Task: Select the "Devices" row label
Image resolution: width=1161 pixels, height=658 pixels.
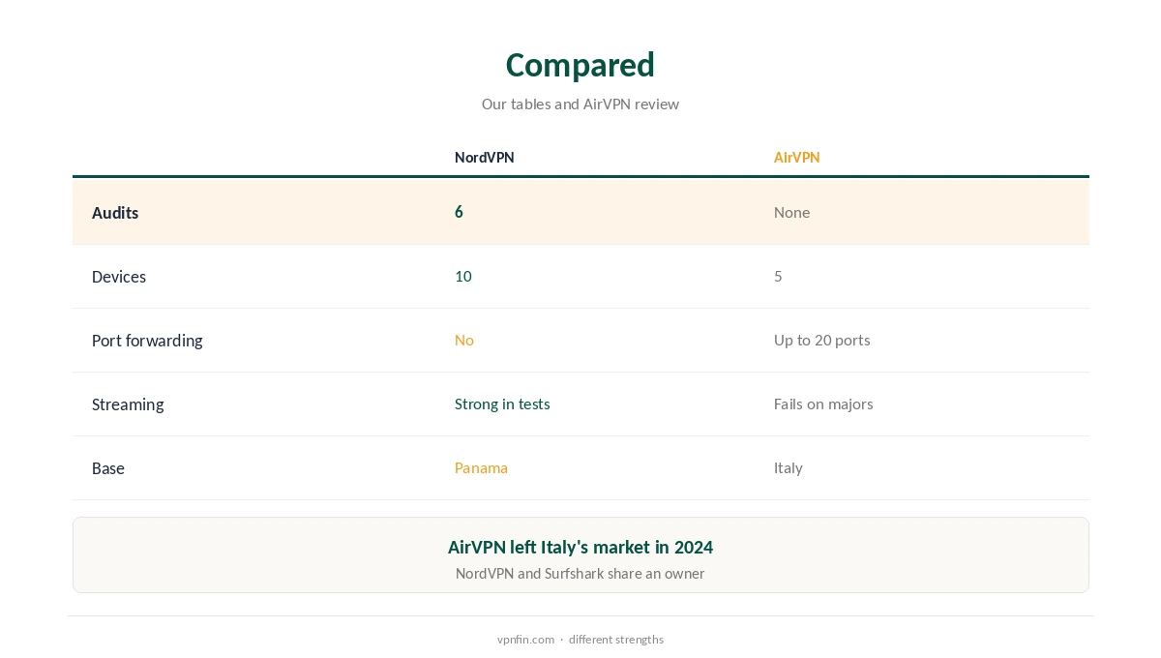Action: coord(119,277)
